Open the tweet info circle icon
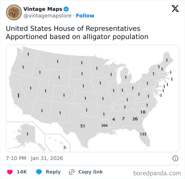185x179 pixels. tap(175, 158)
